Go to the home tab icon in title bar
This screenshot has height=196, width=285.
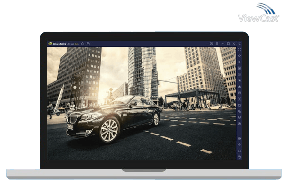point(83,44)
